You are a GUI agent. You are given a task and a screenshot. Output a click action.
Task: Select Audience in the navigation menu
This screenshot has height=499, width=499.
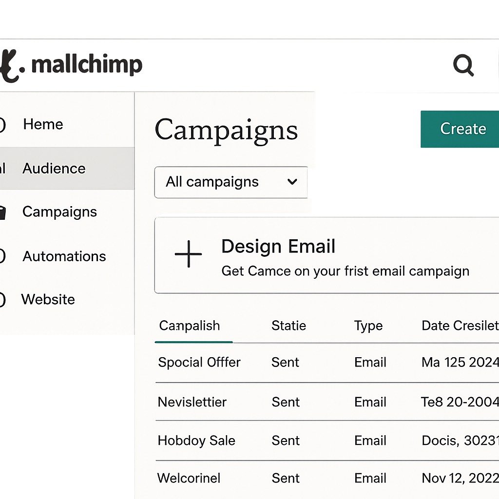[x=54, y=168]
